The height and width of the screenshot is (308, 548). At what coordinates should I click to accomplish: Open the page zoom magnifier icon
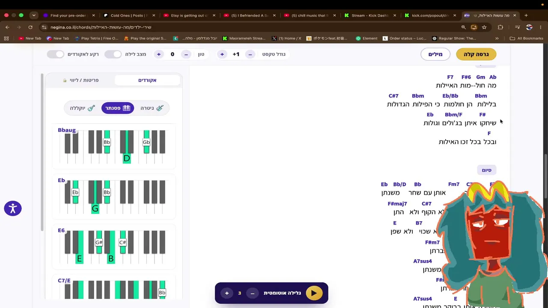click(463, 27)
